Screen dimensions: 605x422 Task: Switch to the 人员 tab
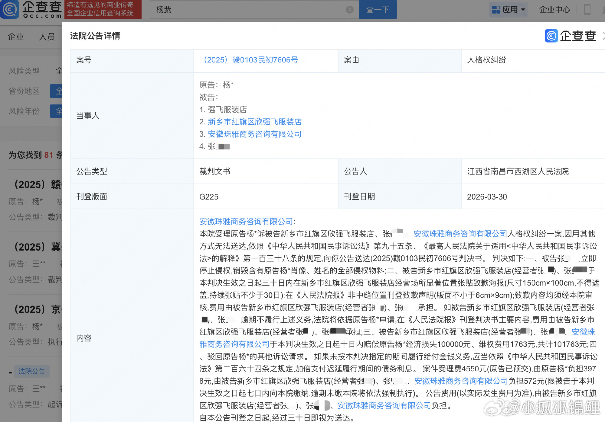47,36
